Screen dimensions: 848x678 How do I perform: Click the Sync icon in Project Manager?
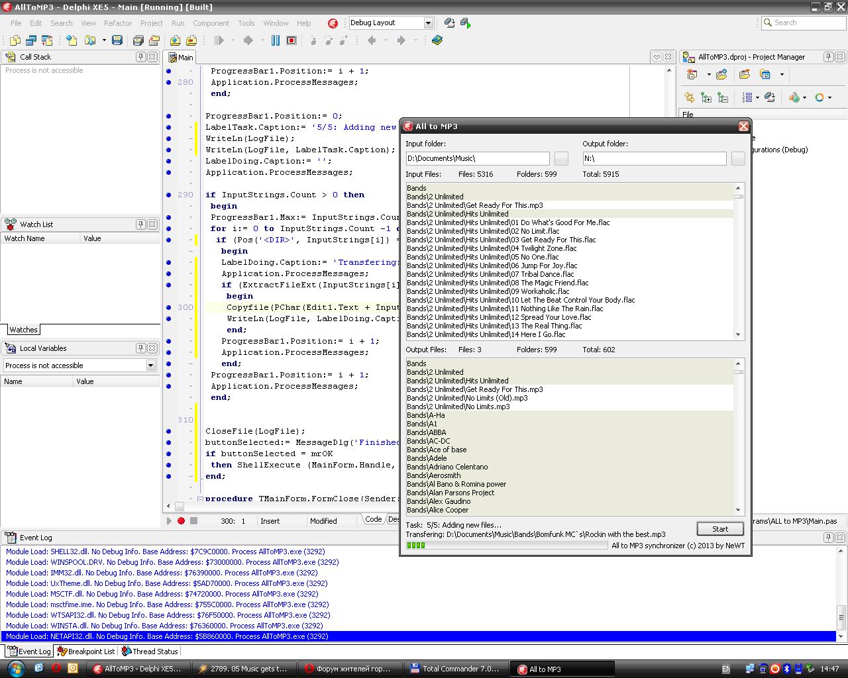pos(690,97)
